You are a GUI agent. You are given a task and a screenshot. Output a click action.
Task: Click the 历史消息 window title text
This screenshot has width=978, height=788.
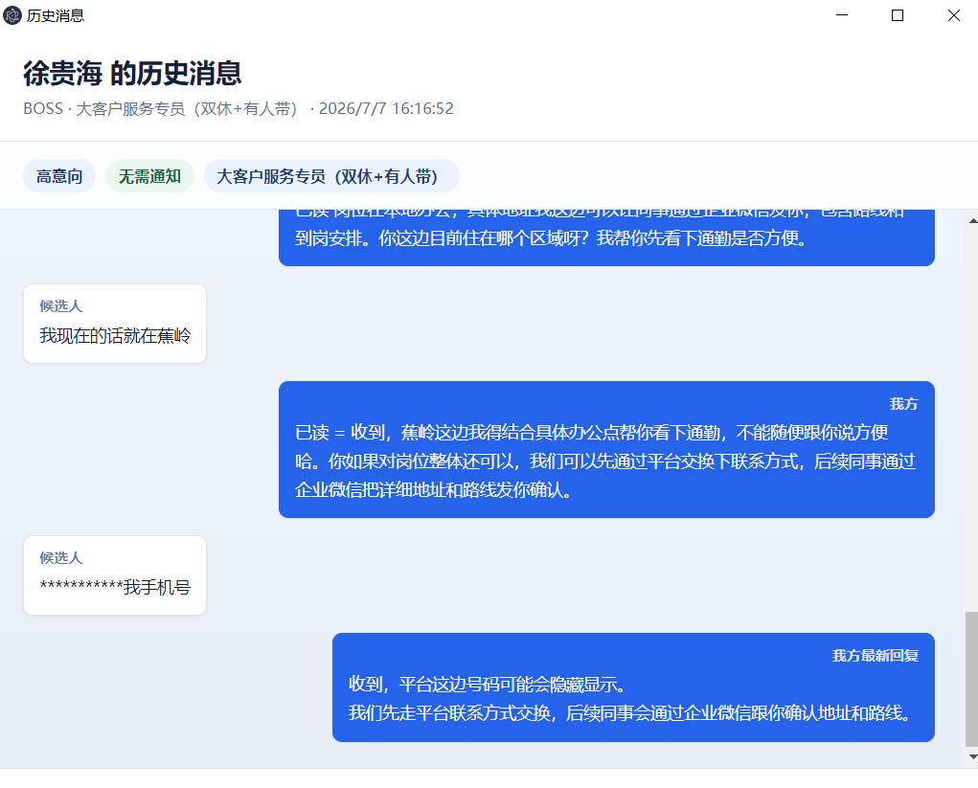(56, 15)
